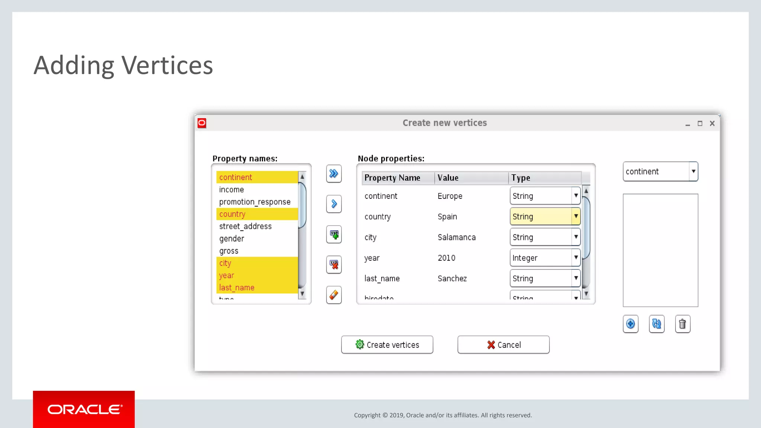Open the Type dropdown for continent row
This screenshot has width=761, height=428.
point(576,196)
